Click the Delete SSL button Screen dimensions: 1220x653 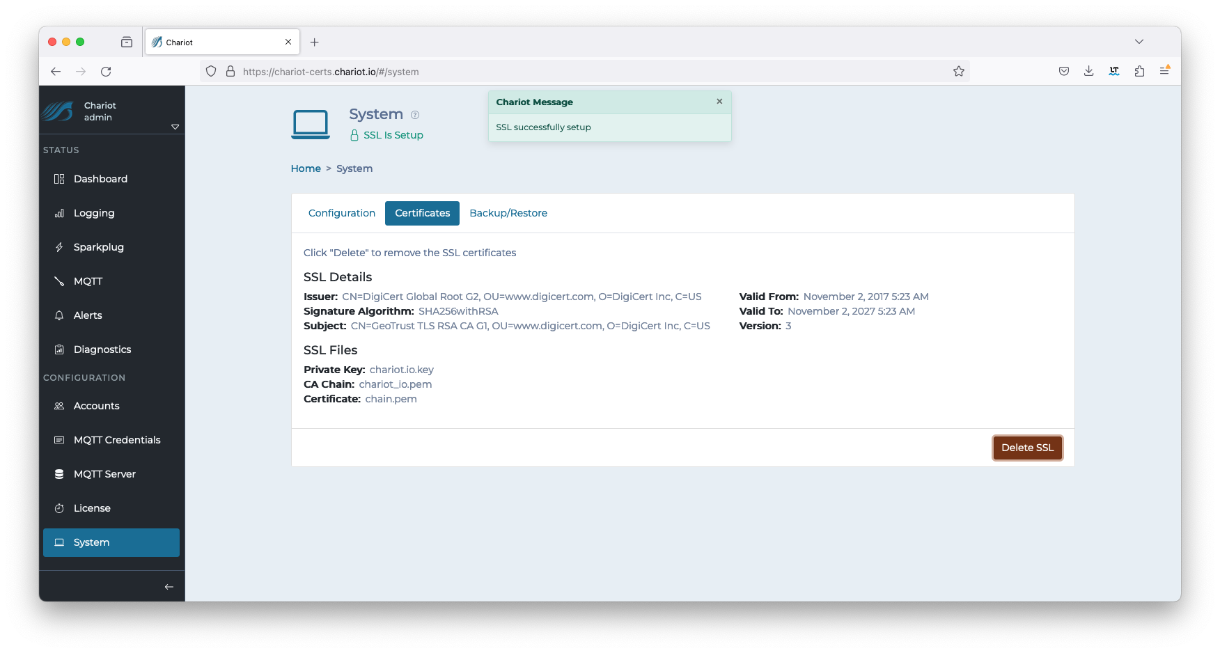(x=1028, y=448)
